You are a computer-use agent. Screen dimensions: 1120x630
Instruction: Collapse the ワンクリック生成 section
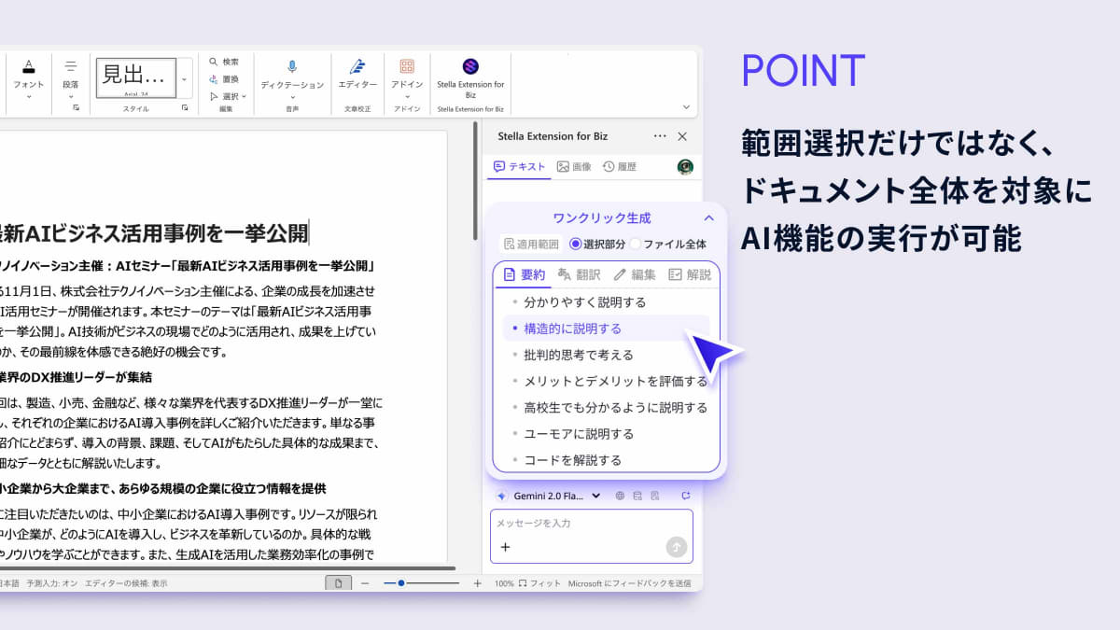pos(708,218)
